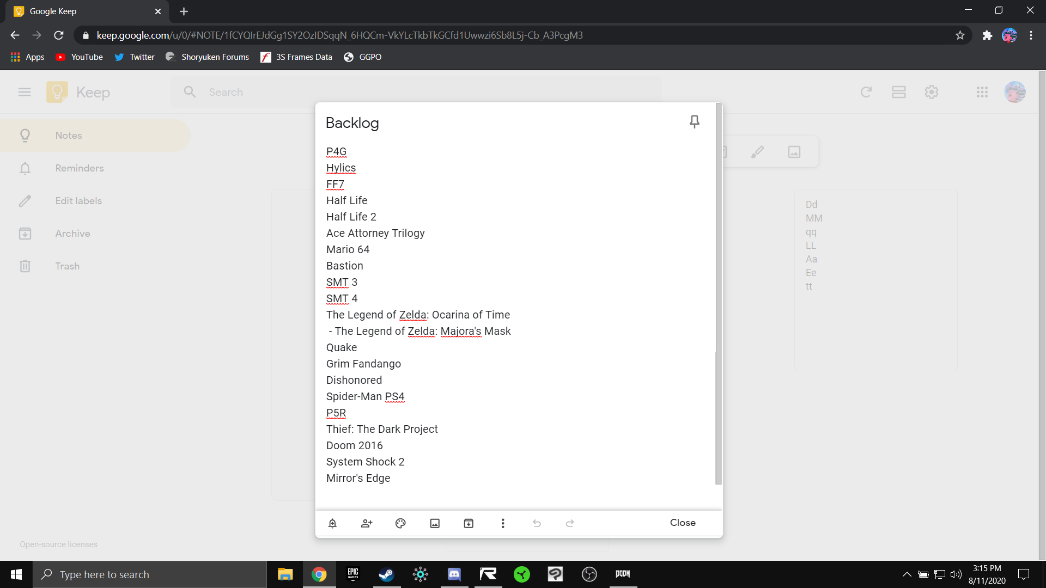1046x588 pixels.
Task: Go back in the browser
Action: (15, 35)
